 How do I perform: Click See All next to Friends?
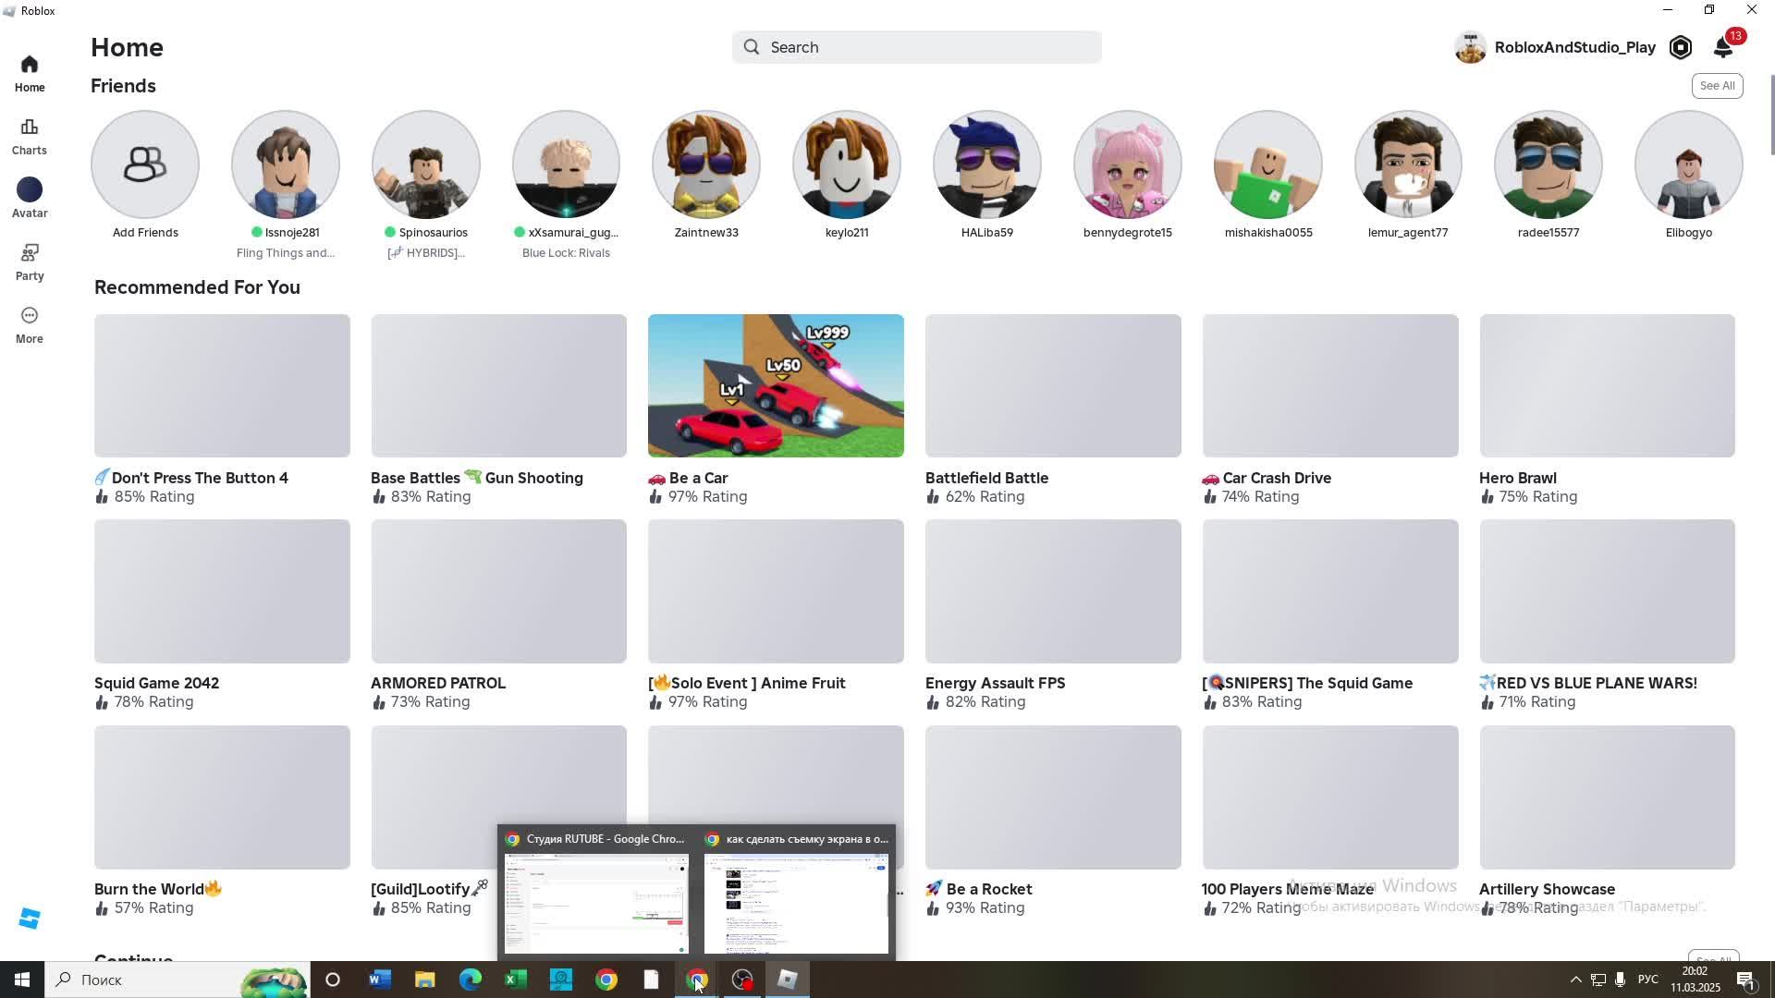pyautogui.click(x=1717, y=86)
